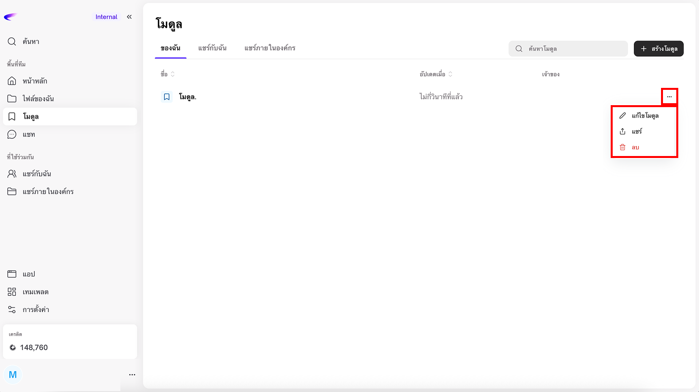Open แชร์กับฉัน in the sidebar
This screenshot has height=392, width=699.
point(37,174)
